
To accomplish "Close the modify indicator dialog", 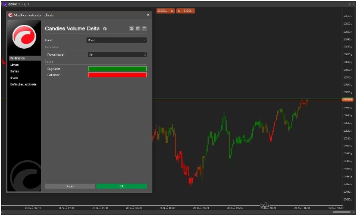I will tap(148, 15).
